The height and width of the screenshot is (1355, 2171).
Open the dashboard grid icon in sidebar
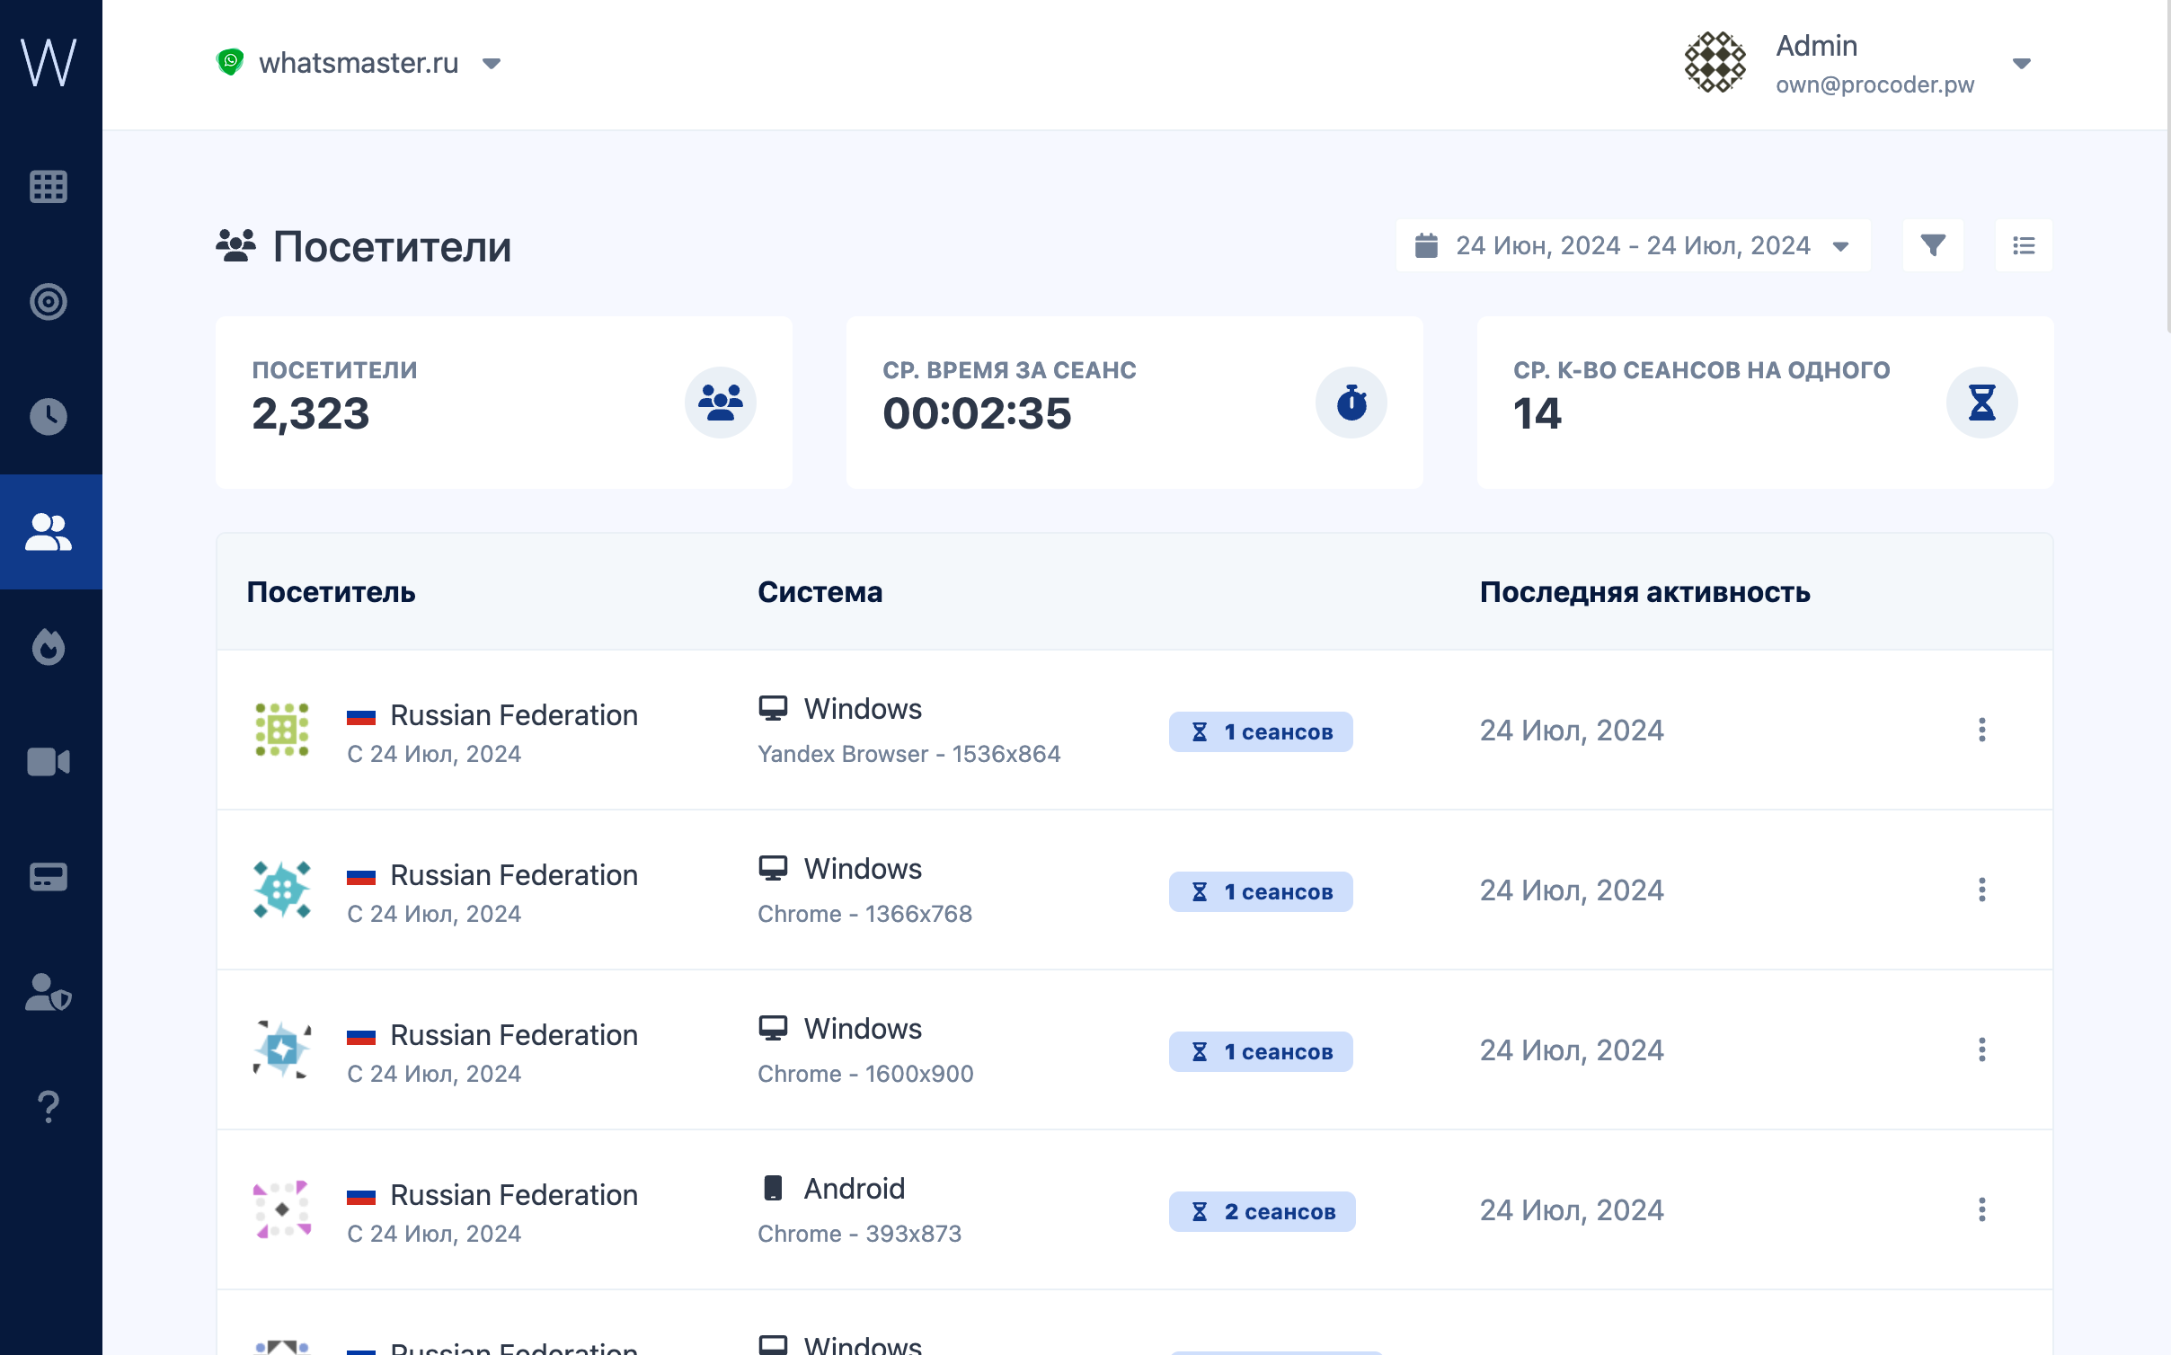click(x=49, y=187)
